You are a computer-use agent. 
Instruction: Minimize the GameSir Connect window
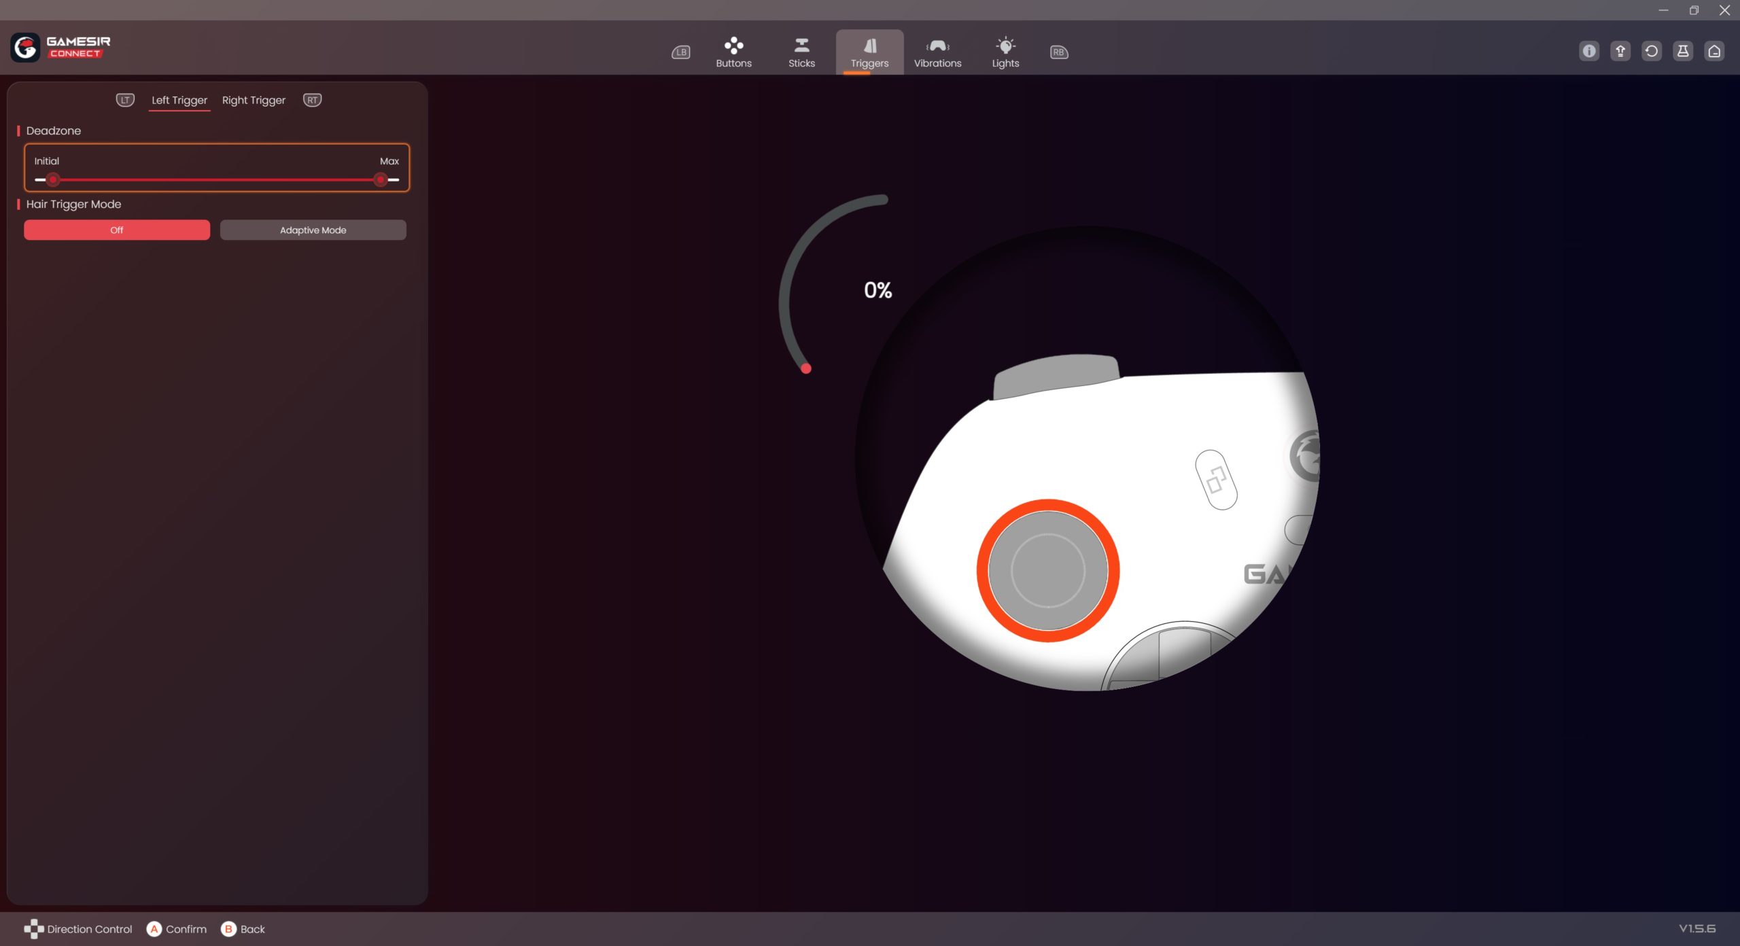(x=1663, y=10)
